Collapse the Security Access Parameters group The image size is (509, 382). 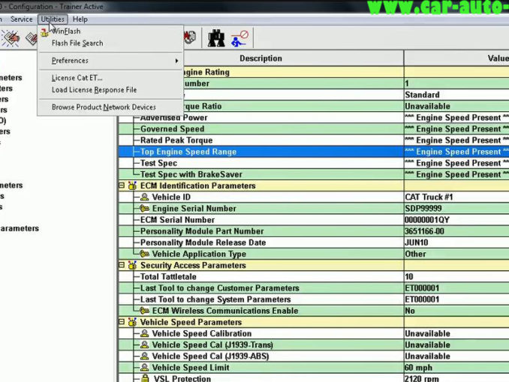tap(122, 266)
